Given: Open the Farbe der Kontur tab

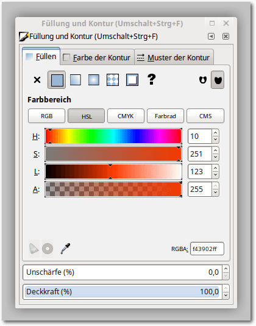Looking at the screenshot, I should [x=97, y=58].
